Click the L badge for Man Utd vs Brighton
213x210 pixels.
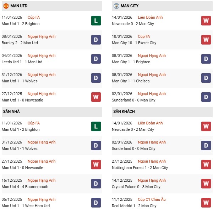[95, 21]
